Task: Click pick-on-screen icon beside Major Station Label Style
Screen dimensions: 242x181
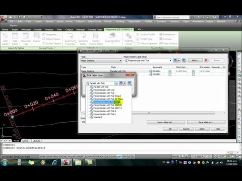Action: point(184,60)
